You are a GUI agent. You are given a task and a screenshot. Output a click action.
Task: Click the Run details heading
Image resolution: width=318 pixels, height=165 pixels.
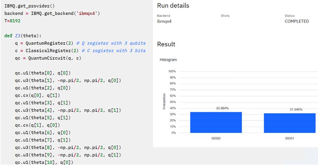coord(173,6)
